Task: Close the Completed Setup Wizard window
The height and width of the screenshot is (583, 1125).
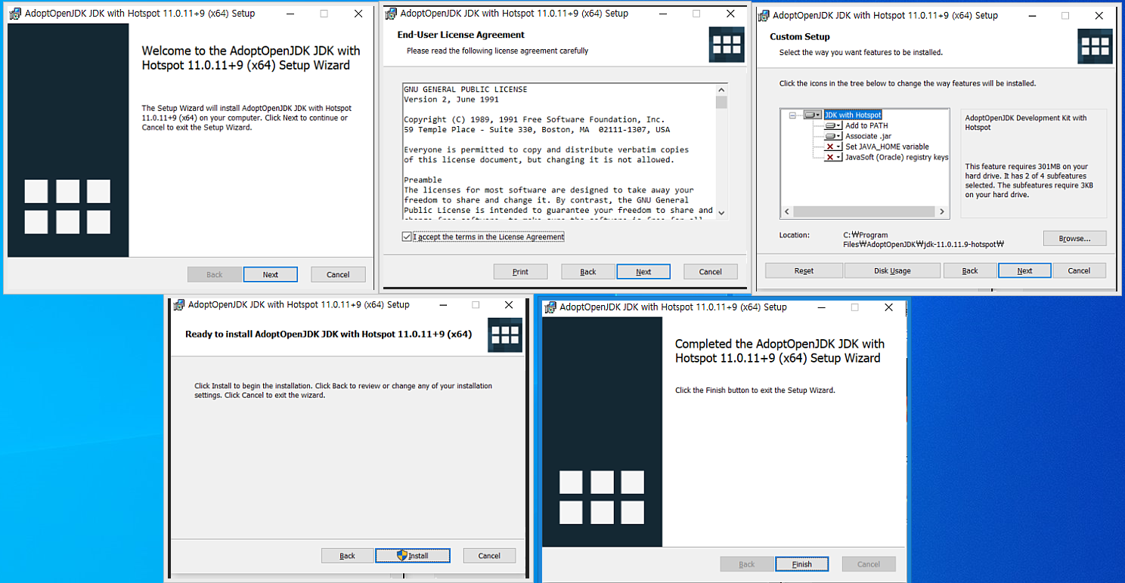Action: 889,307
